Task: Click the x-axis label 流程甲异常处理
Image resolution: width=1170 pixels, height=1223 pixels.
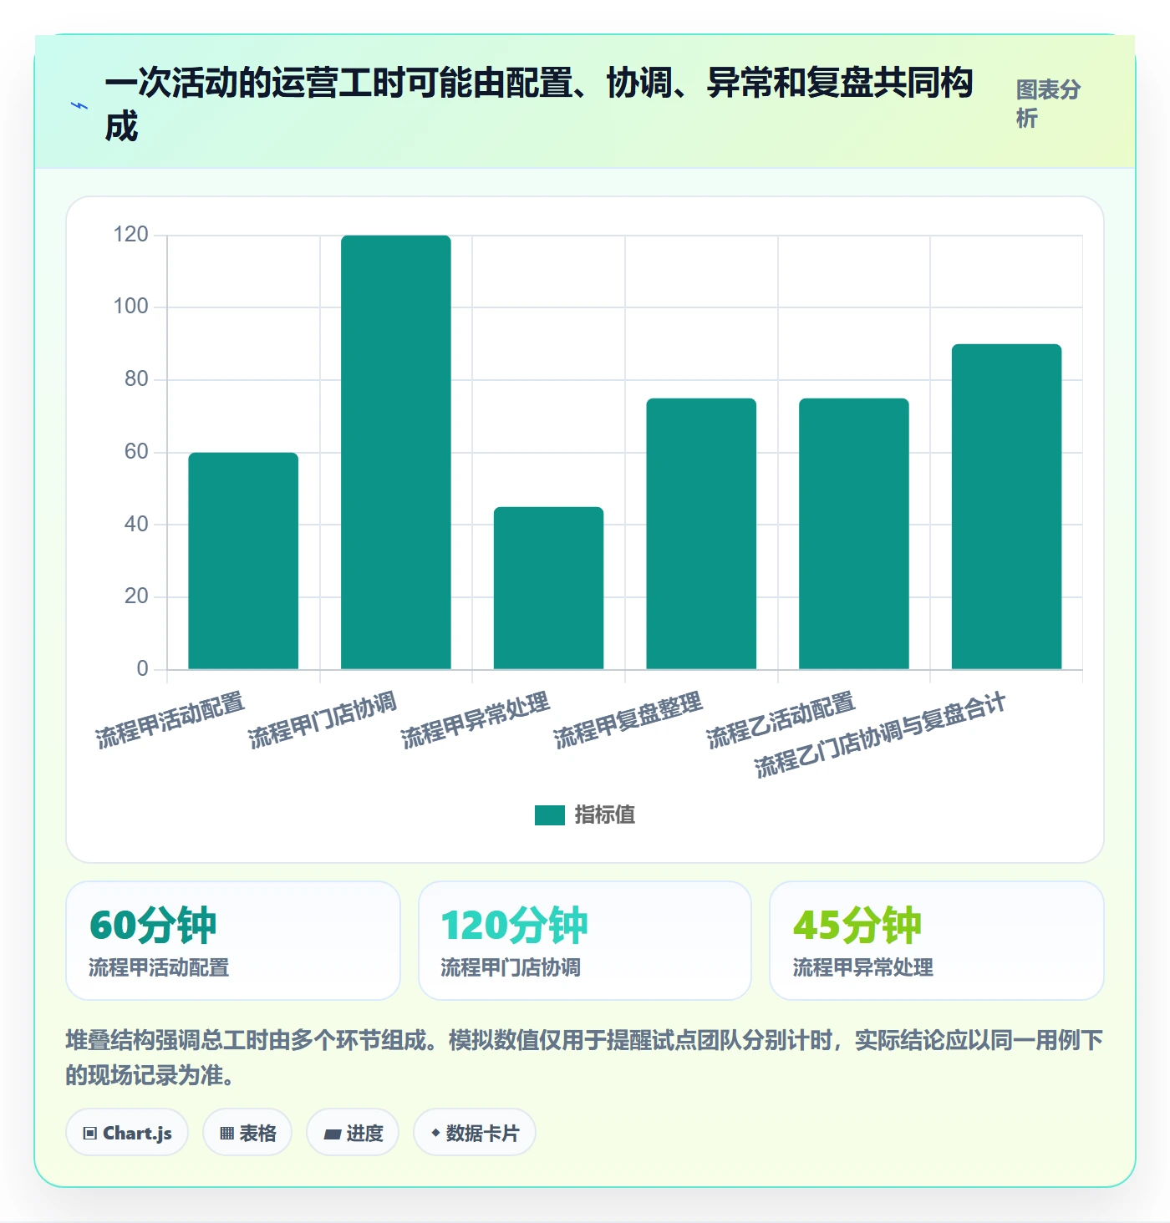Action: point(476,719)
